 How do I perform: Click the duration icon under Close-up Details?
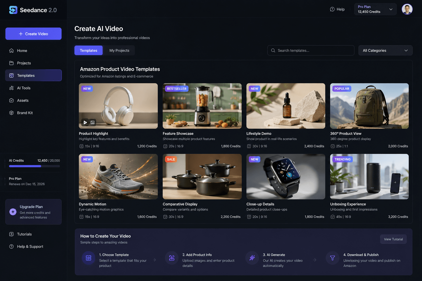tap(249, 217)
